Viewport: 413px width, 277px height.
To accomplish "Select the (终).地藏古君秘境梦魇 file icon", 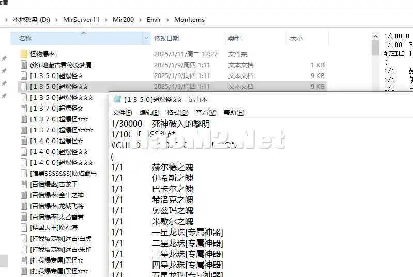I will point(24,65).
